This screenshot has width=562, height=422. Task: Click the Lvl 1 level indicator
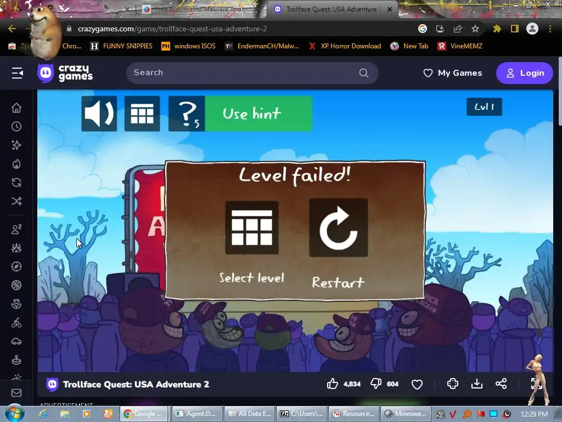[484, 107]
